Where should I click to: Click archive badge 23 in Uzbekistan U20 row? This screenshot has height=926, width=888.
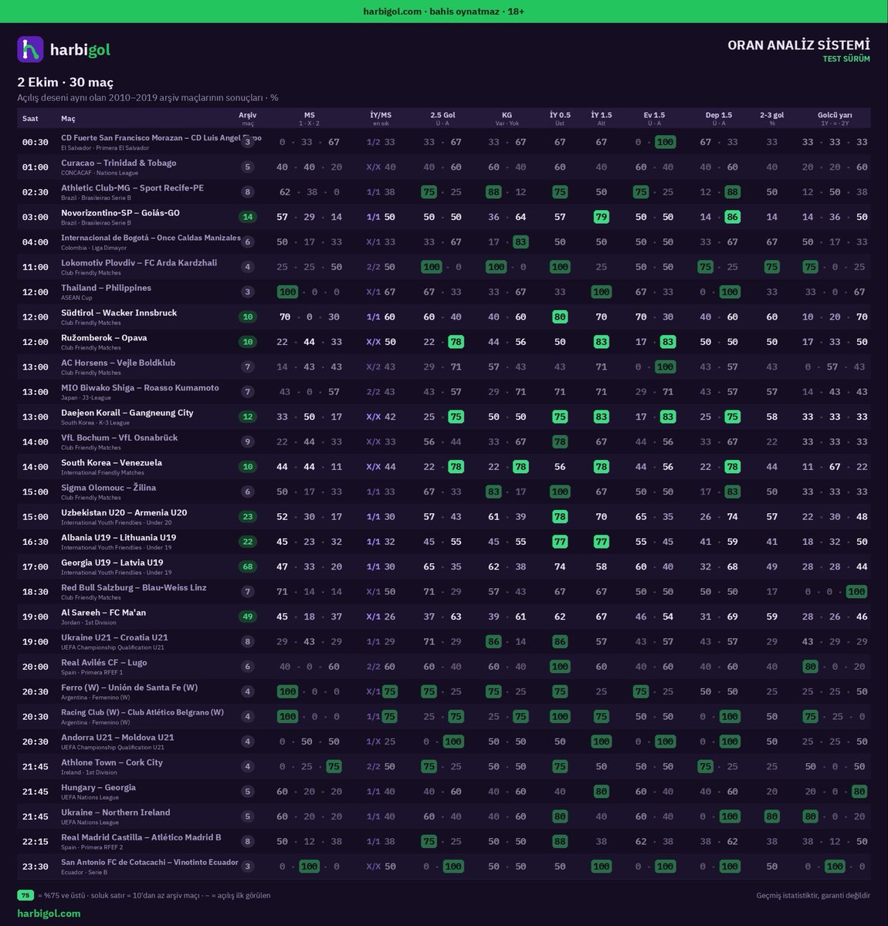248,517
